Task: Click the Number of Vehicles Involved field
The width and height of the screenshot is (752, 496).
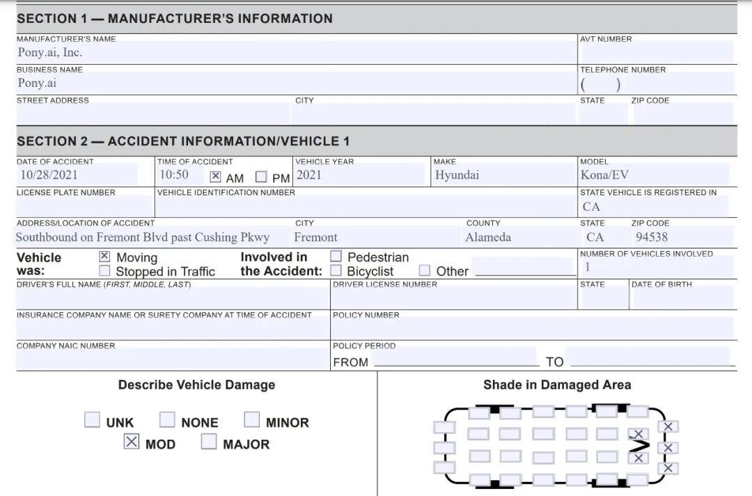Action: pyautogui.click(x=657, y=267)
